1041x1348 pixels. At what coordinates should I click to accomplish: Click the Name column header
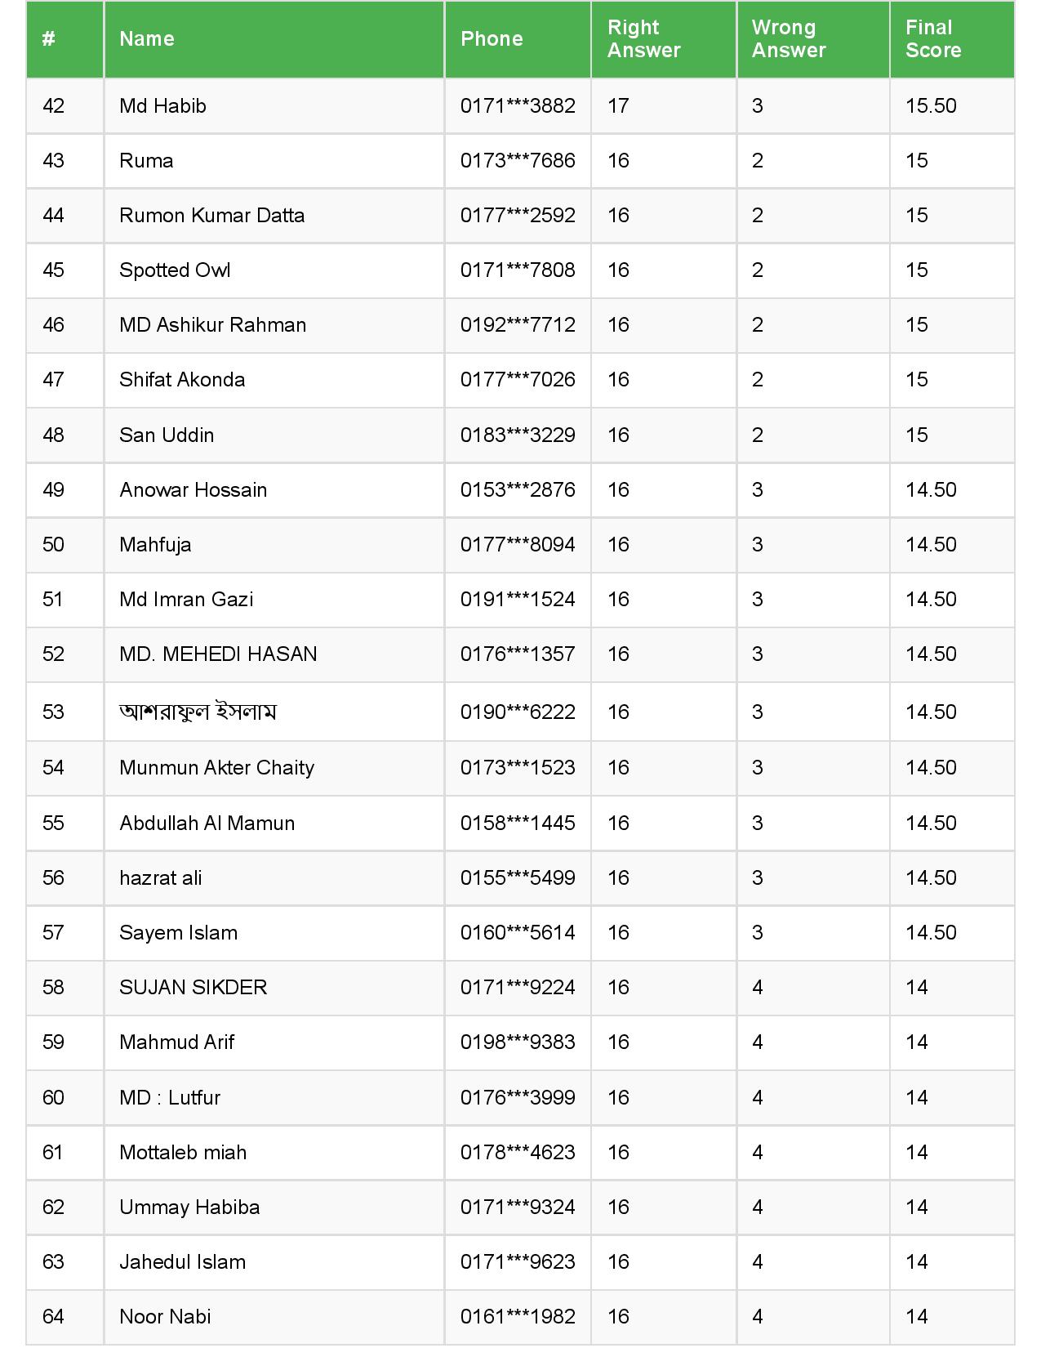pyautogui.click(x=147, y=39)
